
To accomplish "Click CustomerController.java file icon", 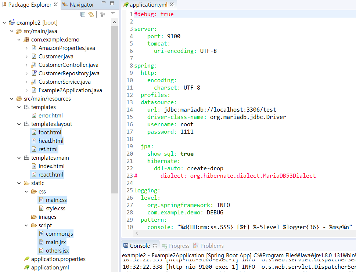I will (33, 65).
